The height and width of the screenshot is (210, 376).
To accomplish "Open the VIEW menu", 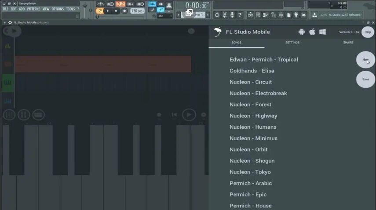I will click(46, 9).
